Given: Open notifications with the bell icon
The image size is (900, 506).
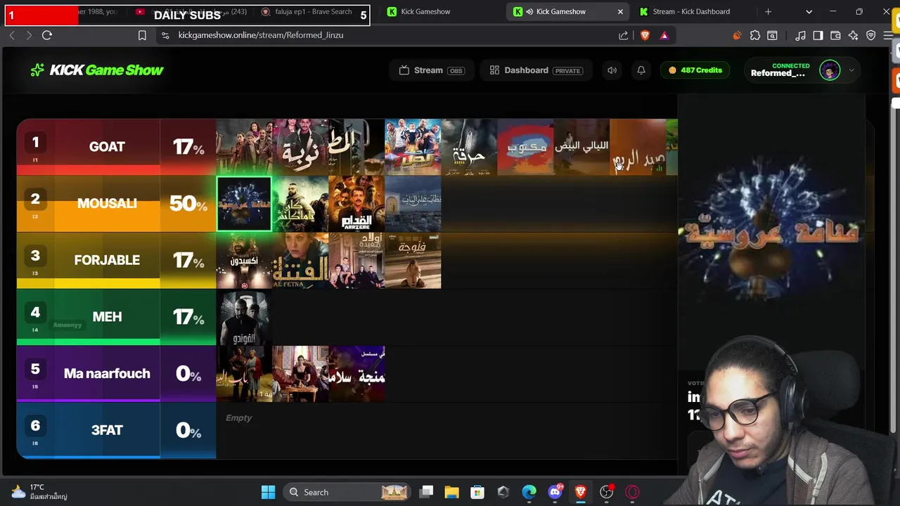Looking at the screenshot, I should click(x=641, y=70).
